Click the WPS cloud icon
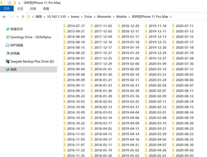 7,45
